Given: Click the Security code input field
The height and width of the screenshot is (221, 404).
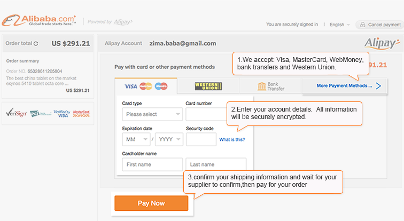Looking at the screenshot, I should (x=201, y=139).
